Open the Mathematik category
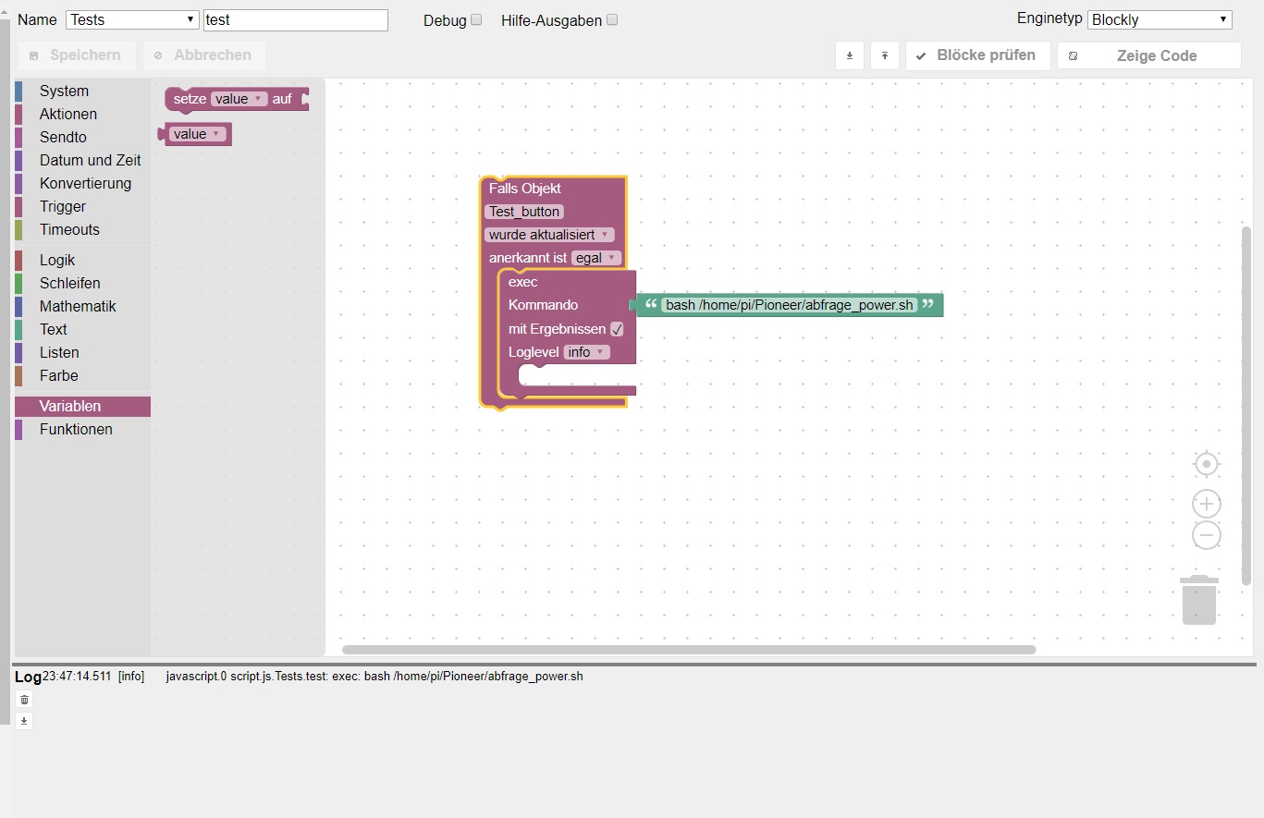 (82, 306)
